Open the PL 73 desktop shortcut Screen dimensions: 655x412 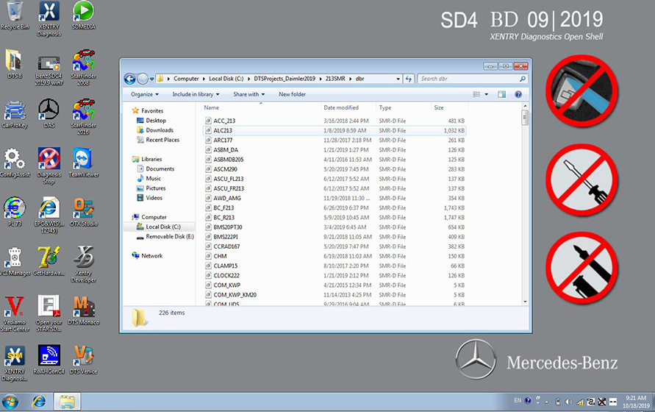(15, 212)
